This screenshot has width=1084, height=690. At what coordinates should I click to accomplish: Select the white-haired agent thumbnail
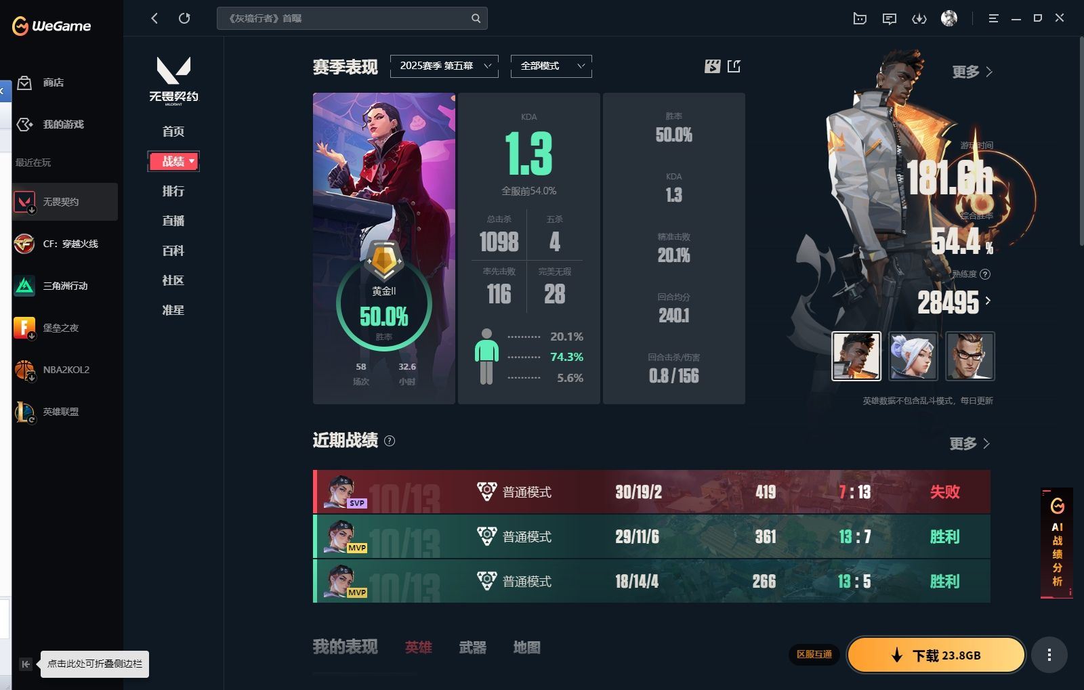click(x=913, y=355)
